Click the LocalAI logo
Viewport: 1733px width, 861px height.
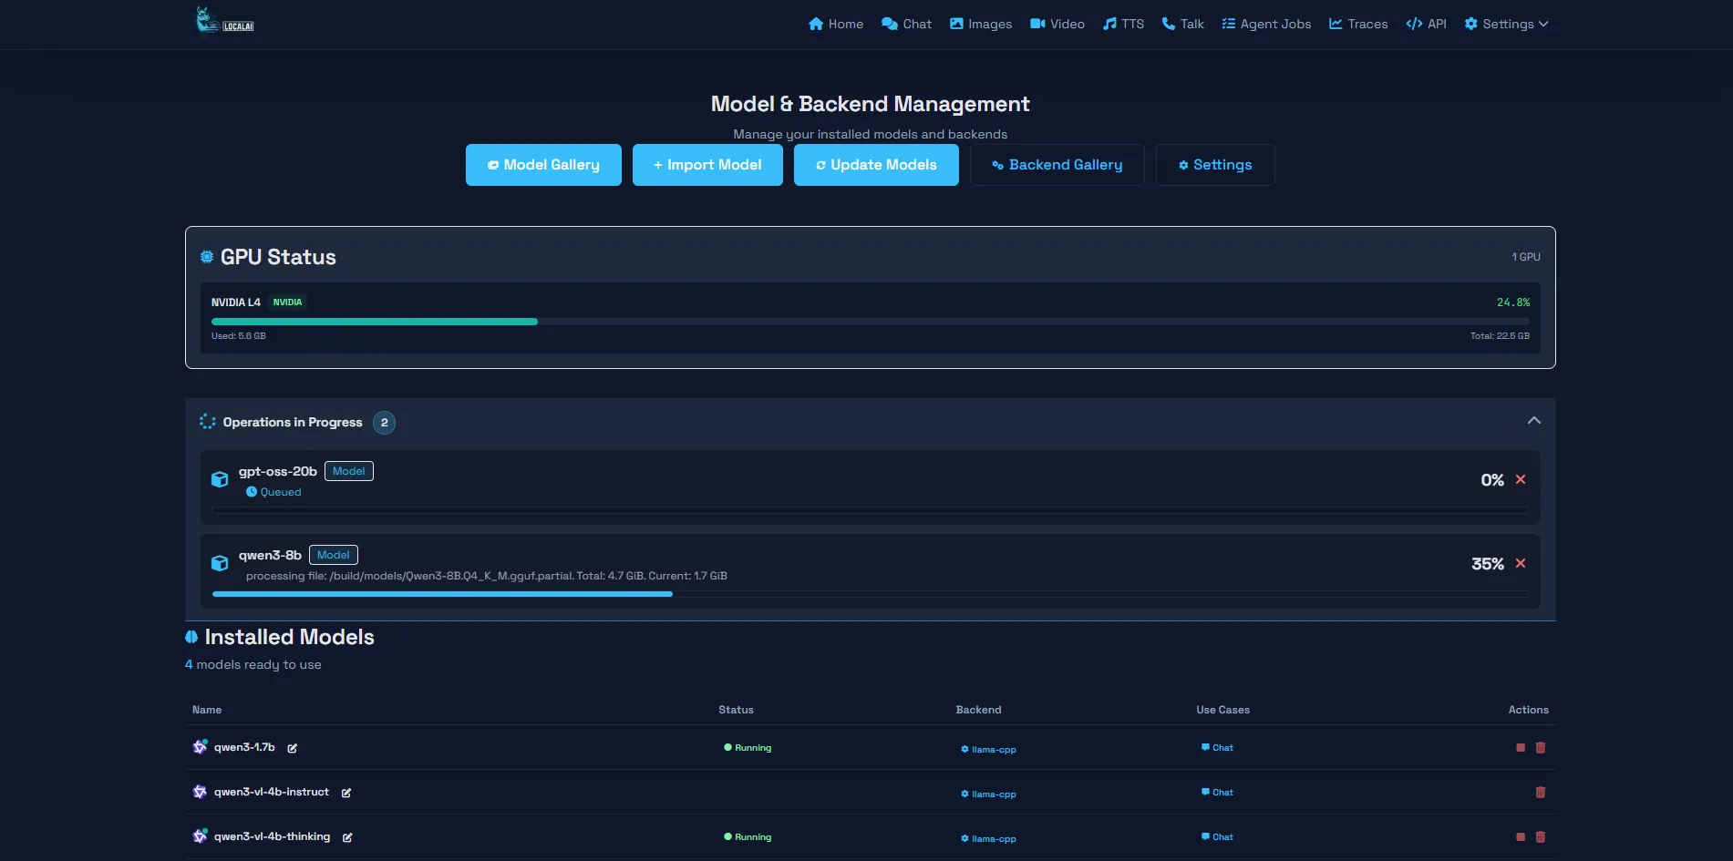pyautogui.click(x=224, y=21)
